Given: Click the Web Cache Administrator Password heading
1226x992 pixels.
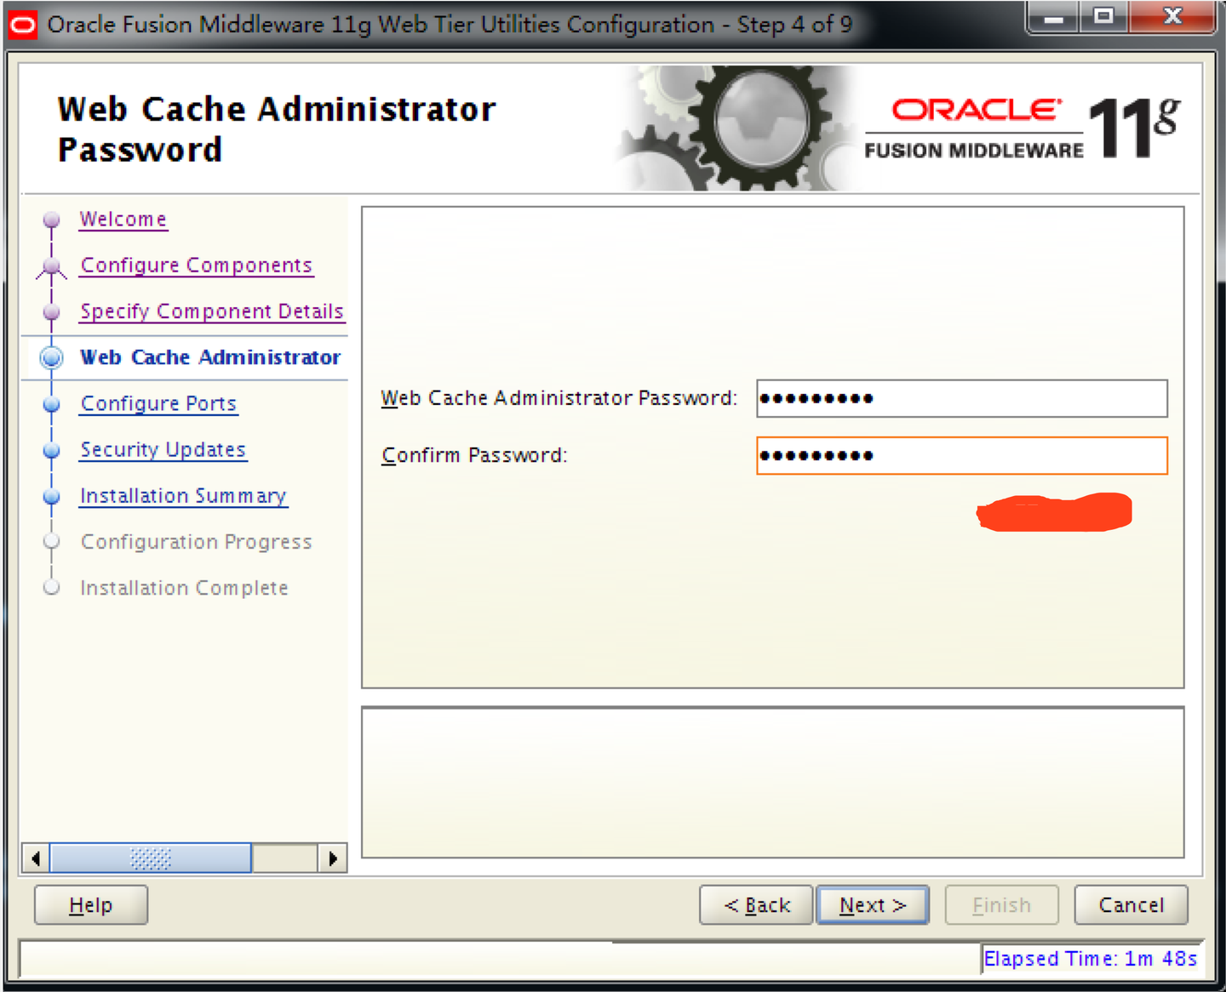Looking at the screenshot, I should click(x=277, y=129).
